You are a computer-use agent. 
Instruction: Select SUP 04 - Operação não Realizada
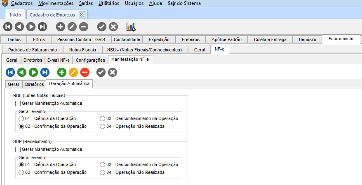click(102, 172)
